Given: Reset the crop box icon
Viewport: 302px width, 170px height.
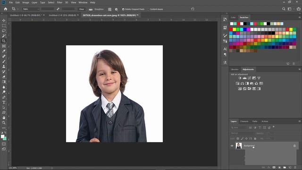Looking at the screenshot, I should (x=193, y=9).
